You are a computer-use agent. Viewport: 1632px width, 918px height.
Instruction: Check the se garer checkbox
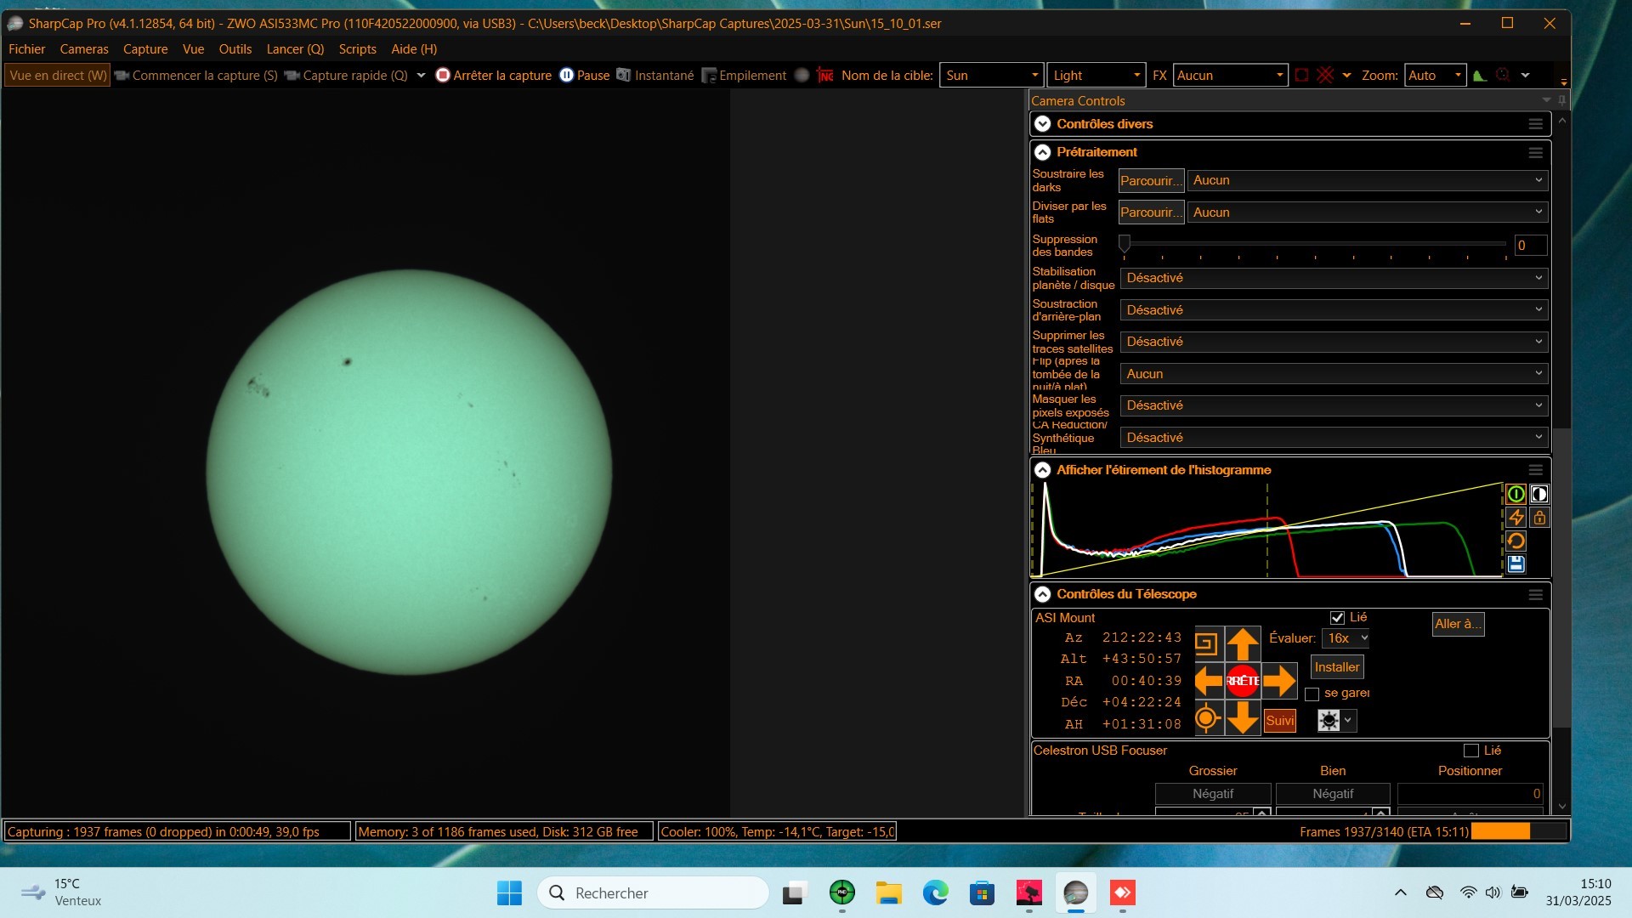(x=1312, y=694)
